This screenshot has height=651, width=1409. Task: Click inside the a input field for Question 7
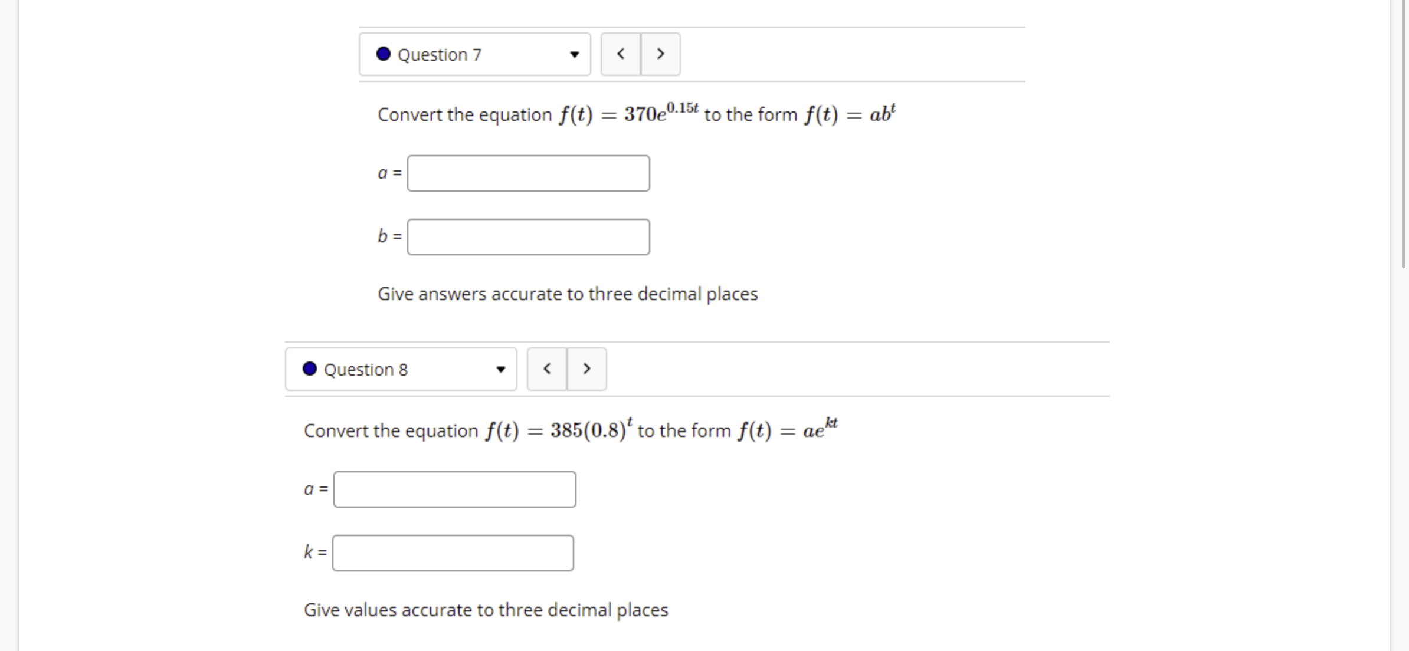[528, 173]
